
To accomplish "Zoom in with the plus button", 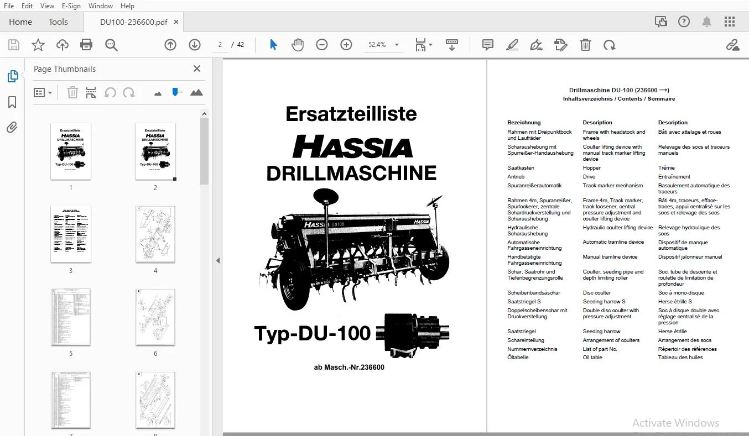I will (346, 45).
